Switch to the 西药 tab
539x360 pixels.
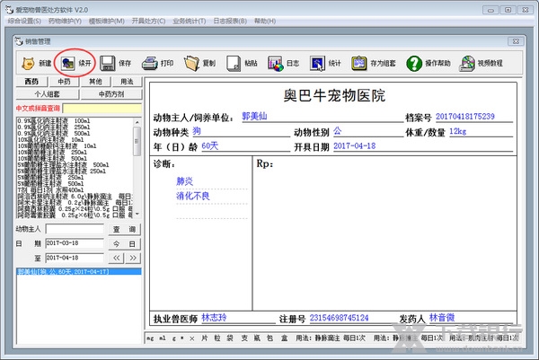tap(31, 82)
